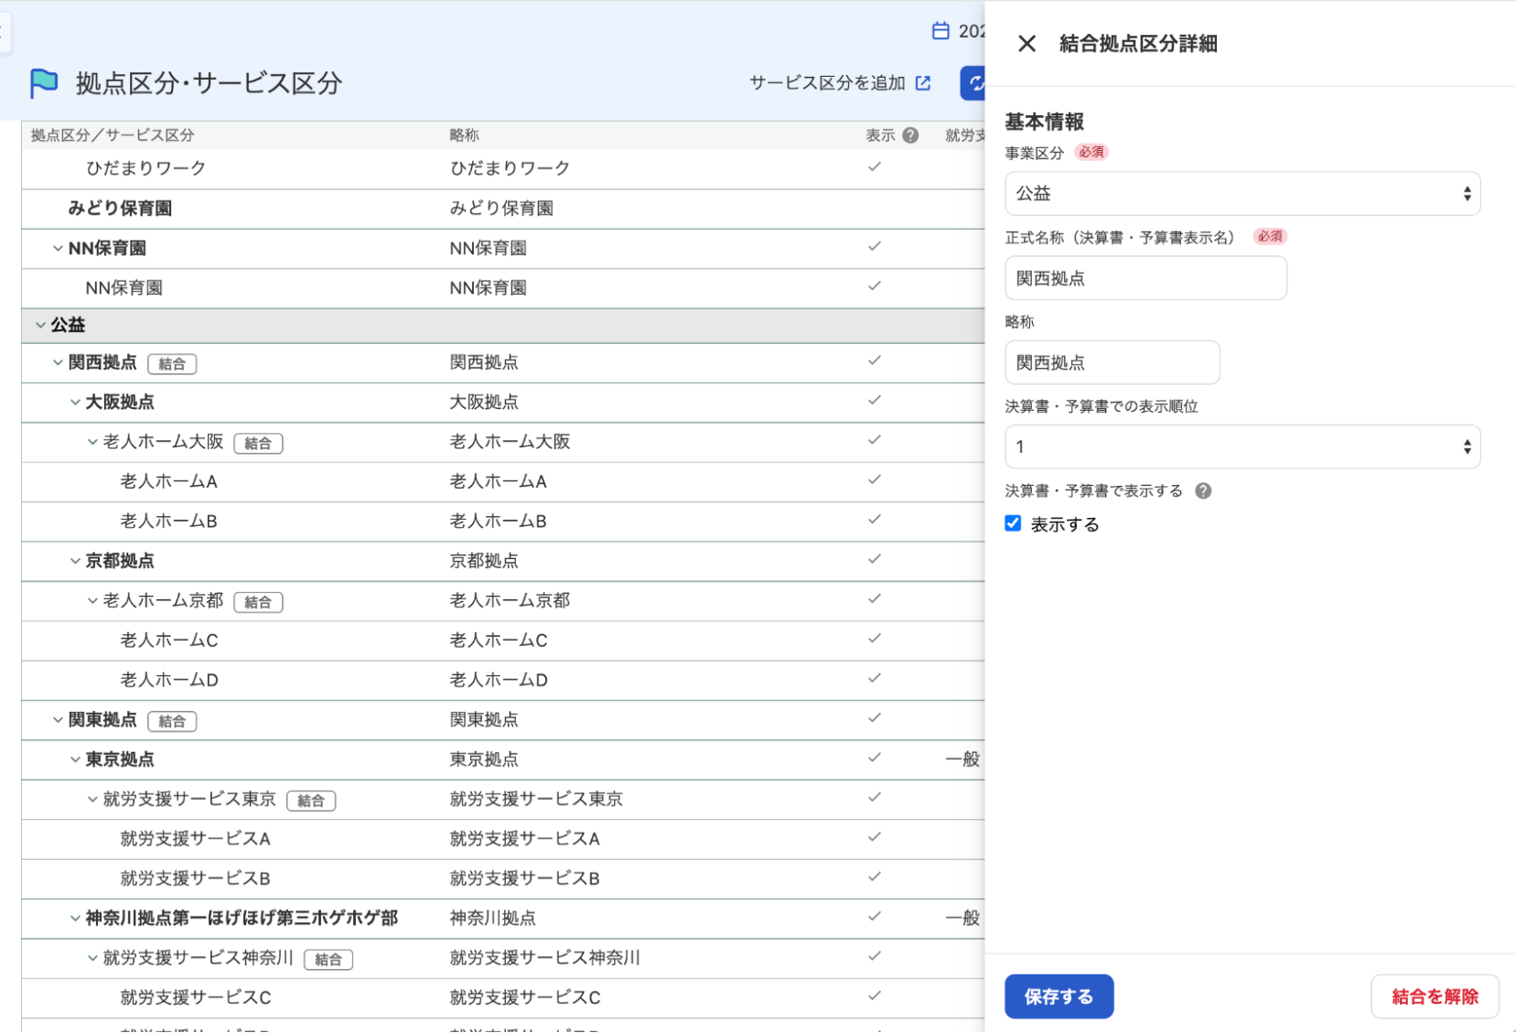Close the 結合拠点区分詳細 panel

coord(1027,44)
